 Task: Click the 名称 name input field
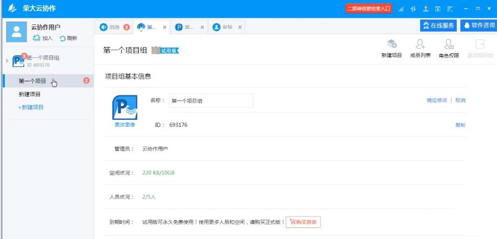pos(211,101)
